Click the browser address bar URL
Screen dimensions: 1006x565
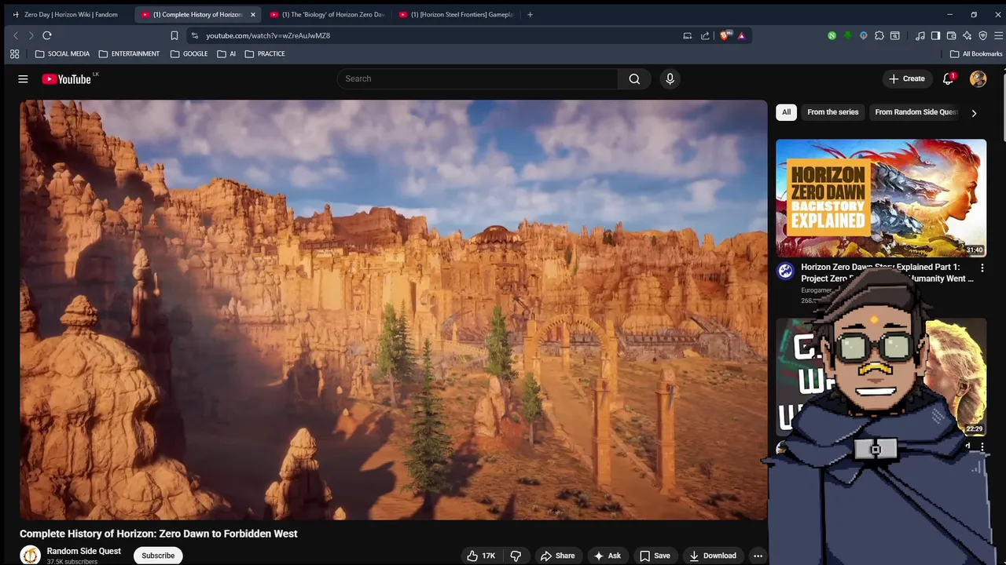[x=268, y=35]
